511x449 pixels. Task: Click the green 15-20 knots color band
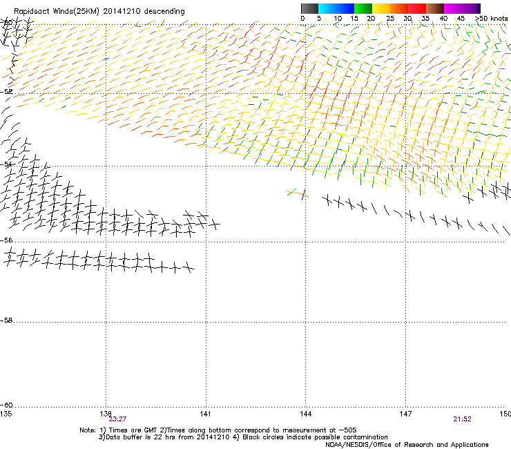[363, 8]
